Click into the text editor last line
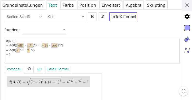Image resolution: width=192 pixels, height=100 pixels. (92, 55)
